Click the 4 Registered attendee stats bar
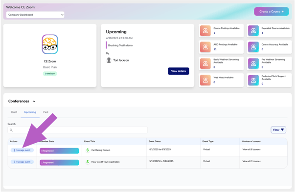Image resolution: width=295 pixels, height=193 pixels. coord(59,150)
